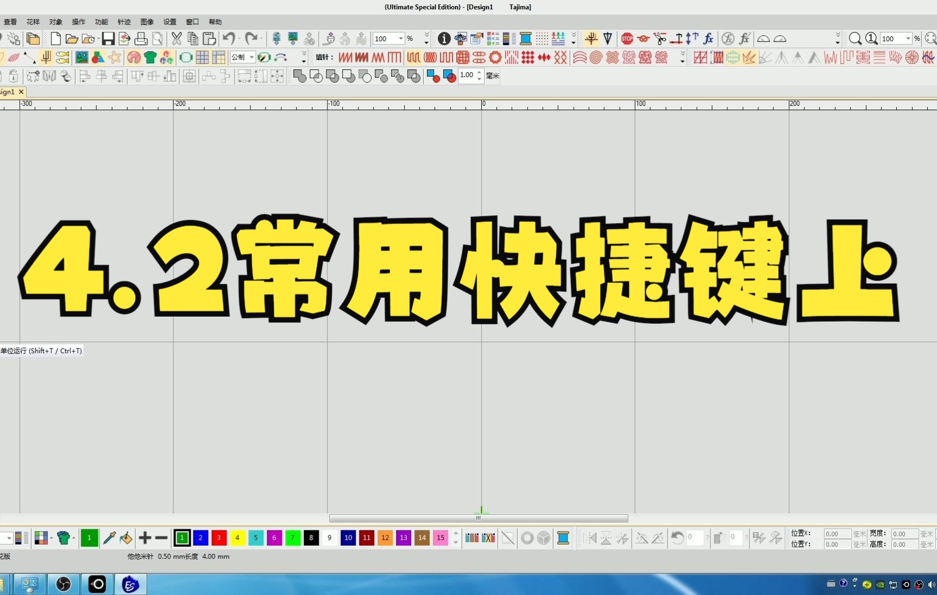Cut selection with scissors icon
This screenshot has width=937, height=595.
[x=177, y=39]
